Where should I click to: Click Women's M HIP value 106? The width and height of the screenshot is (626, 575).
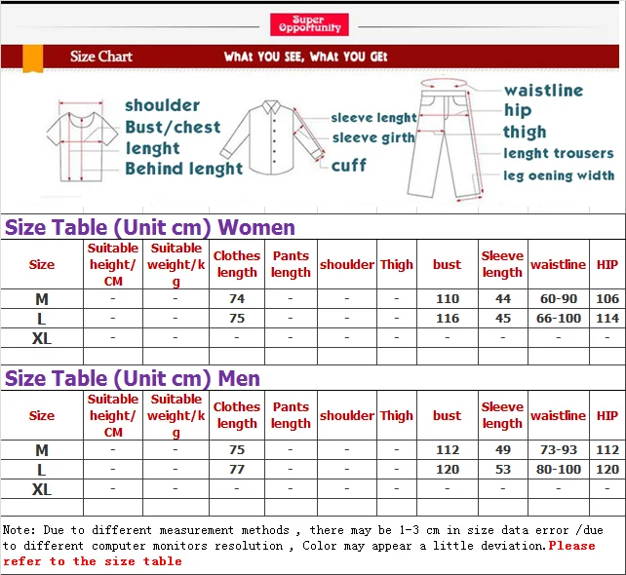click(x=607, y=299)
